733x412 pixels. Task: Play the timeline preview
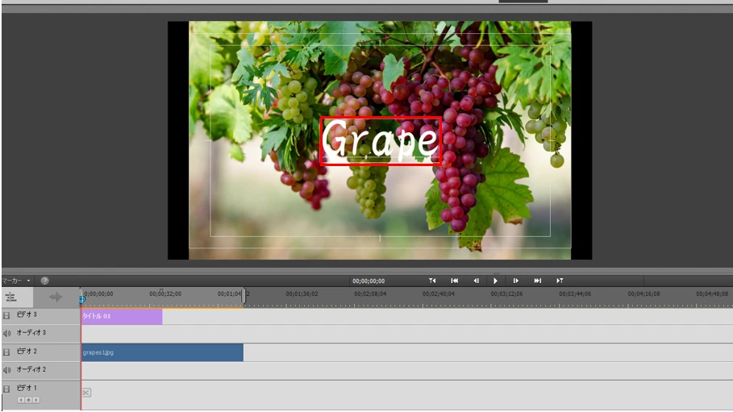pyautogui.click(x=496, y=281)
